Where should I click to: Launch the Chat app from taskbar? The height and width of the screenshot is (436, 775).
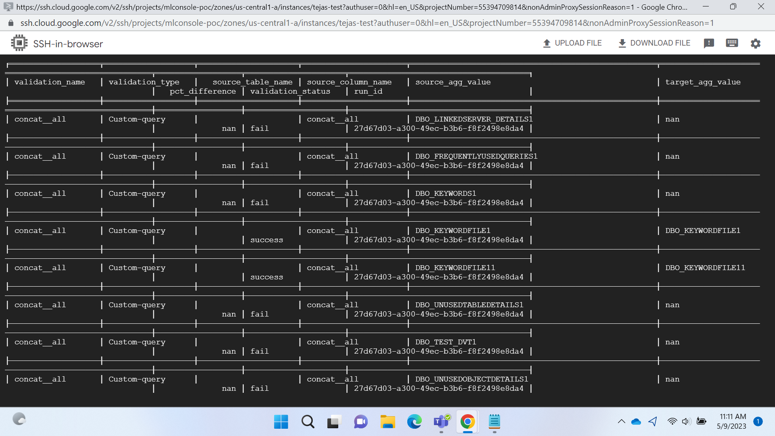[x=360, y=421]
